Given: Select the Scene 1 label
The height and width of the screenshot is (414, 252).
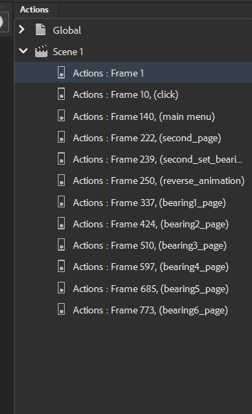Looking at the screenshot, I should pos(67,52).
